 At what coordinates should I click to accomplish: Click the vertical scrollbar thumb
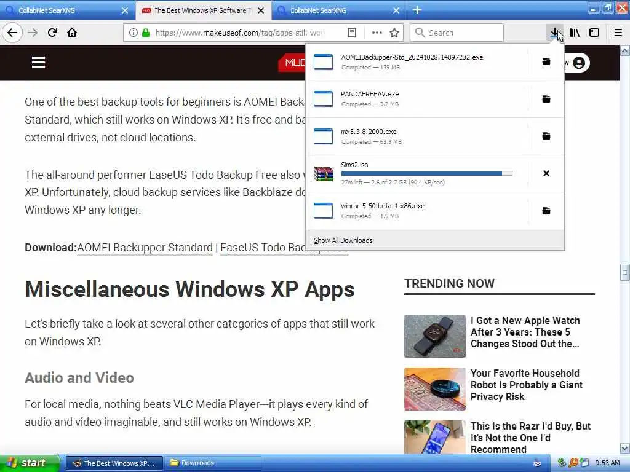625,272
